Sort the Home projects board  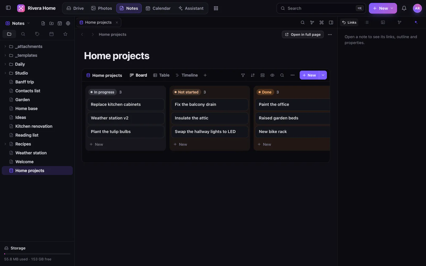[253, 75]
